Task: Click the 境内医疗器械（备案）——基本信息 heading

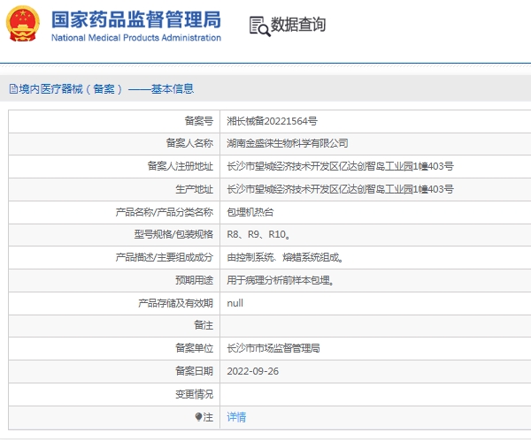Action: [x=106, y=89]
